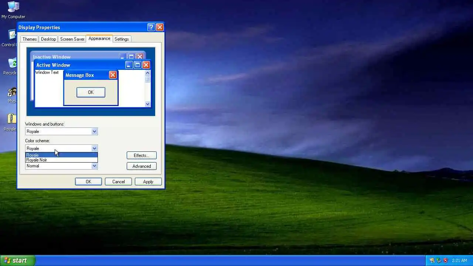Click the desktop shortcut icon above Royale archive
The height and width of the screenshot is (266, 473).
pyautogui.click(x=12, y=95)
